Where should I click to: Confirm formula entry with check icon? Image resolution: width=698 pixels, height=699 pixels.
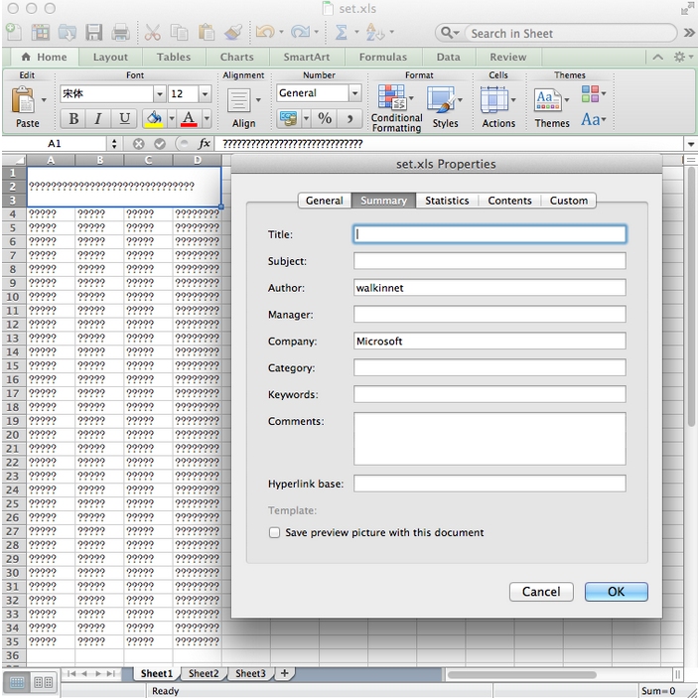pos(160,144)
